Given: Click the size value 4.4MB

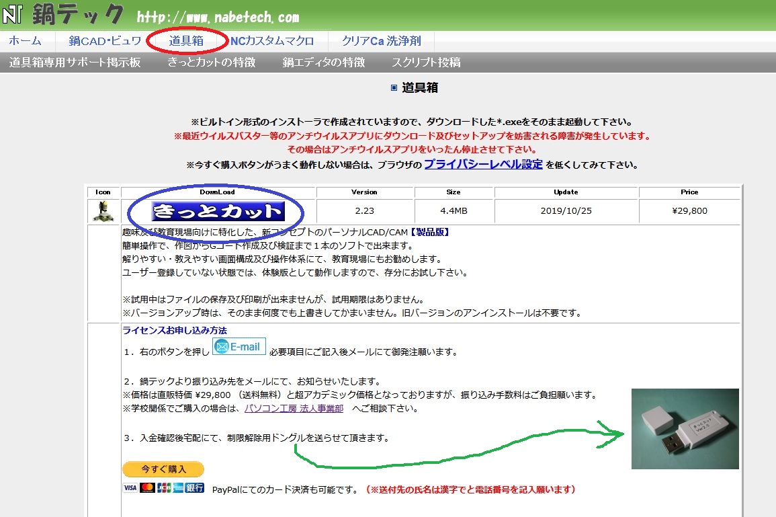Looking at the screenshot, I should [x=454, y=211].
